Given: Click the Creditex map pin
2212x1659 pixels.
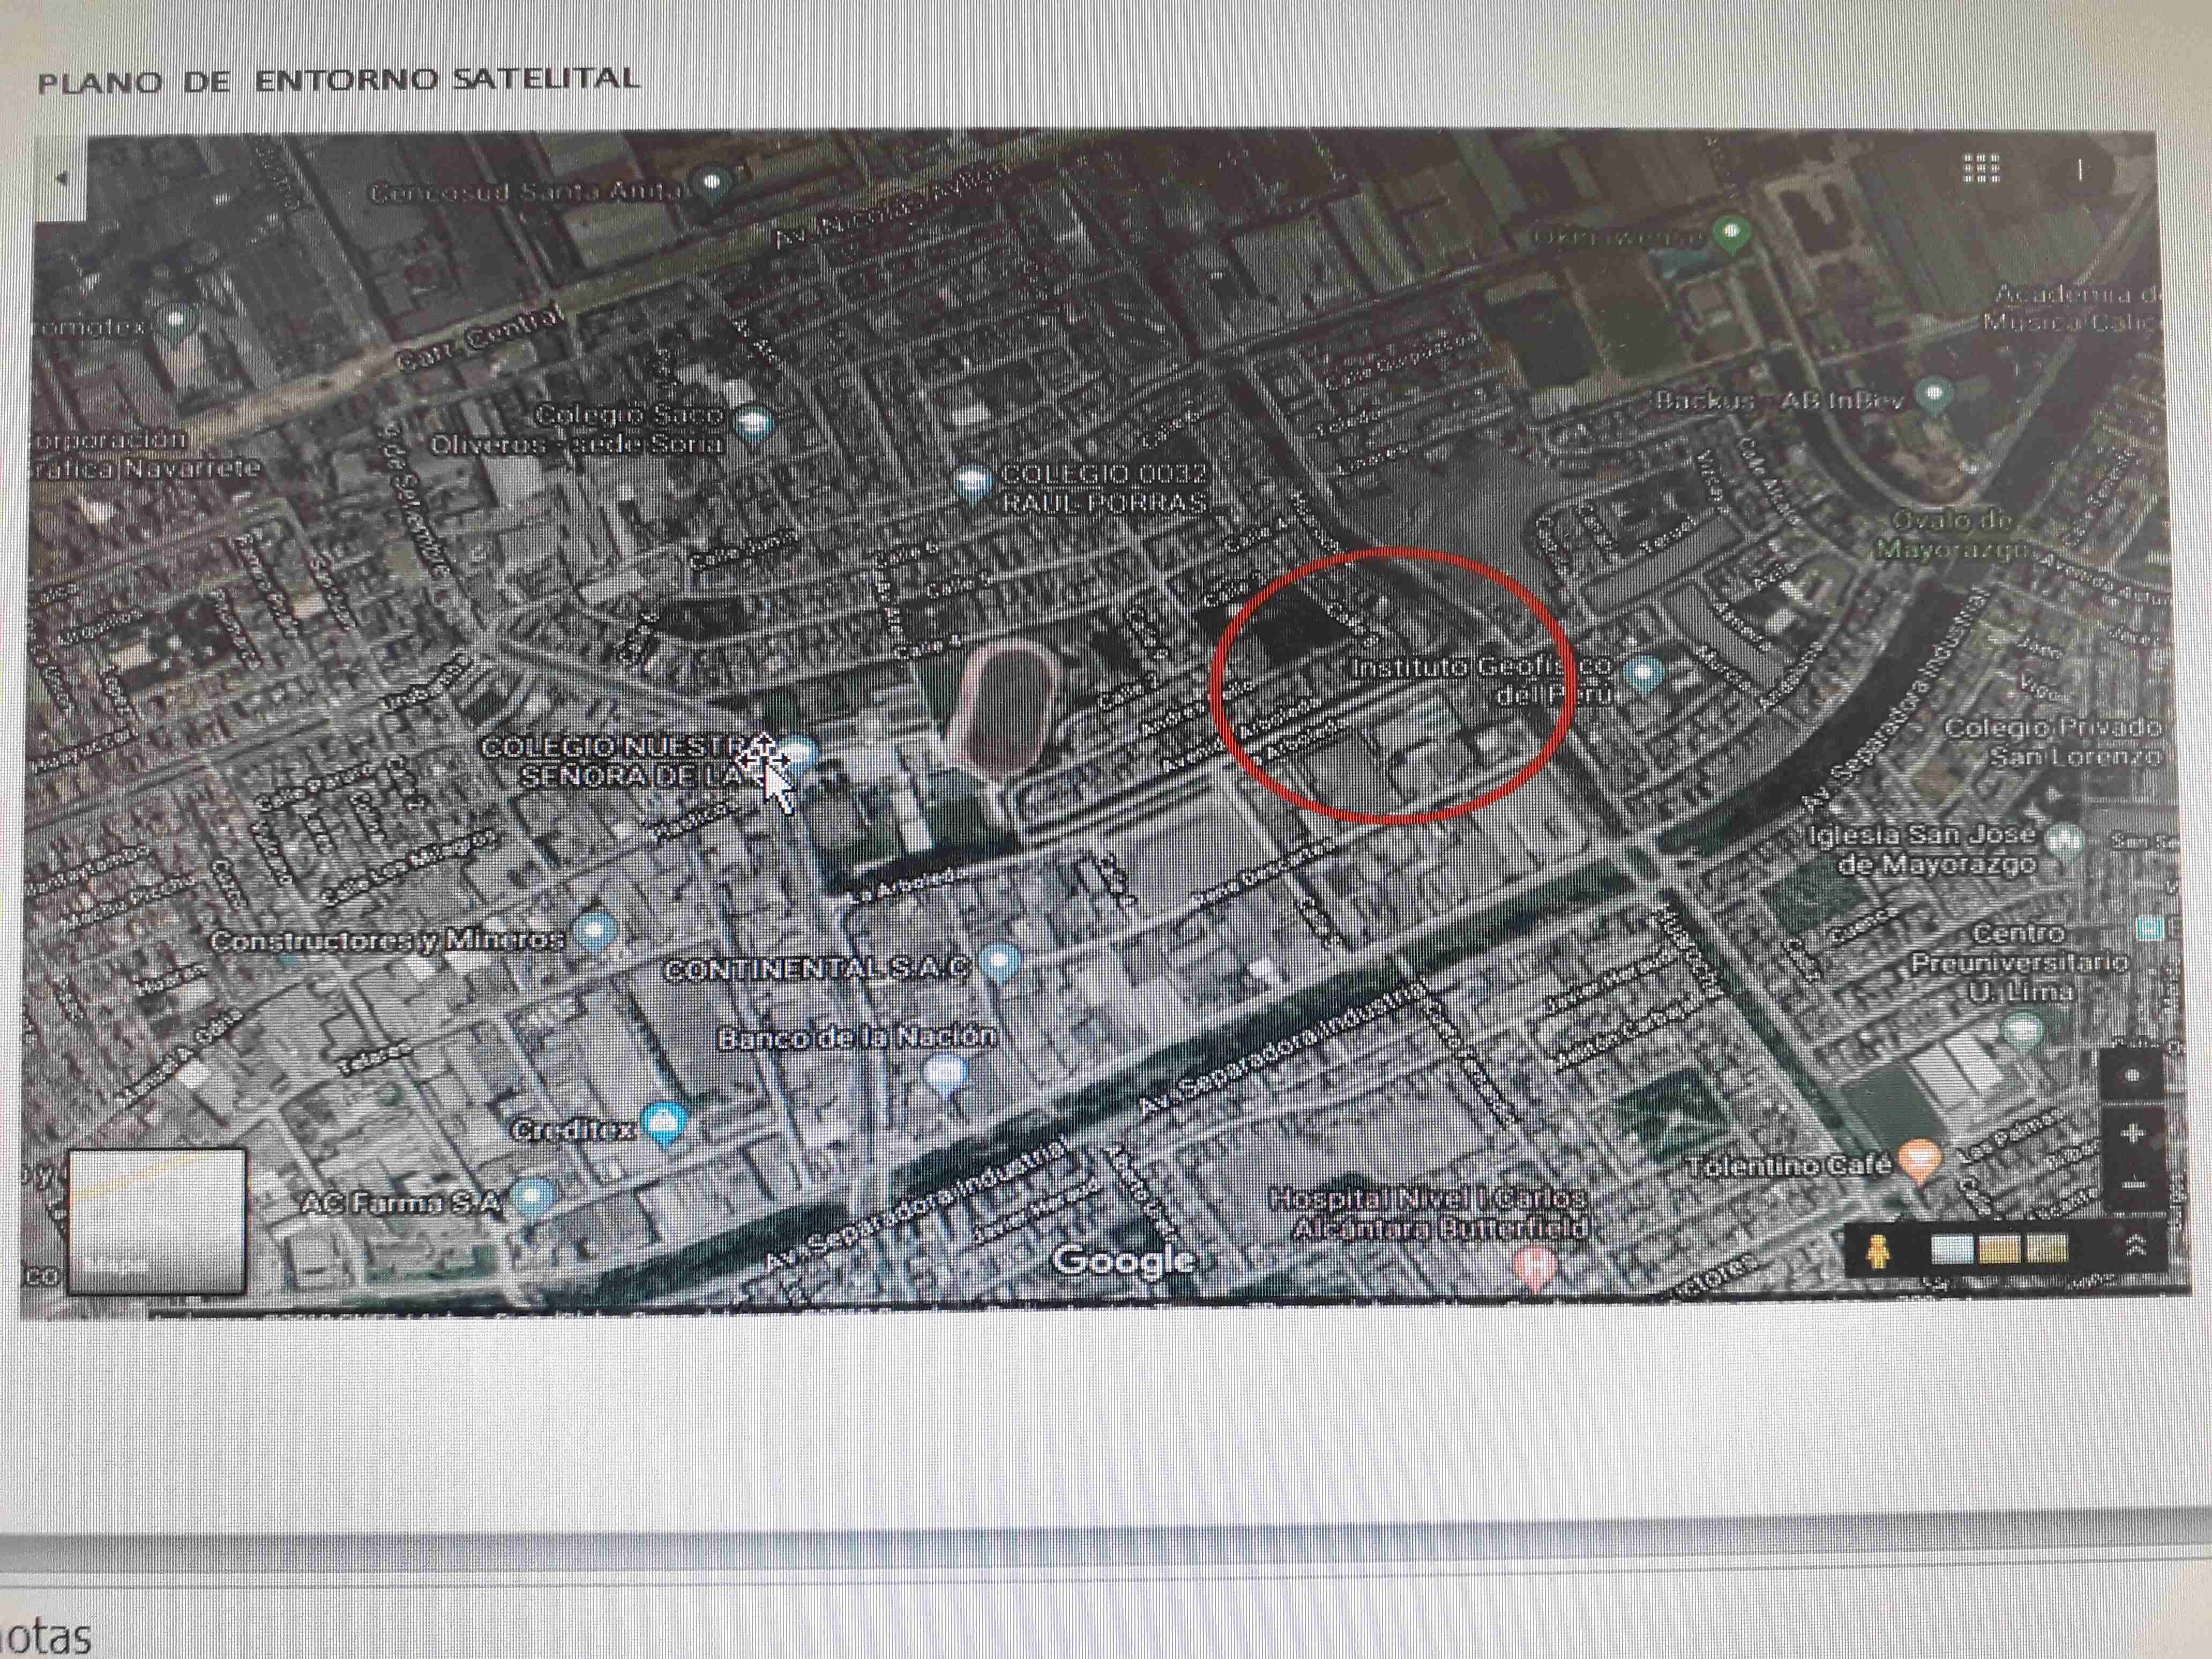Looking at the screenshot, I should (x=663, y=1124).
